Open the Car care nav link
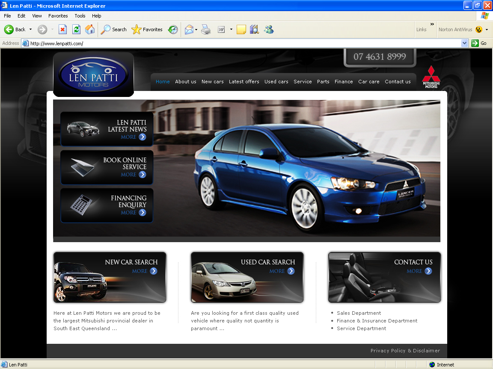Viewport: 493px width, 369px height. (x=369, y=82)
